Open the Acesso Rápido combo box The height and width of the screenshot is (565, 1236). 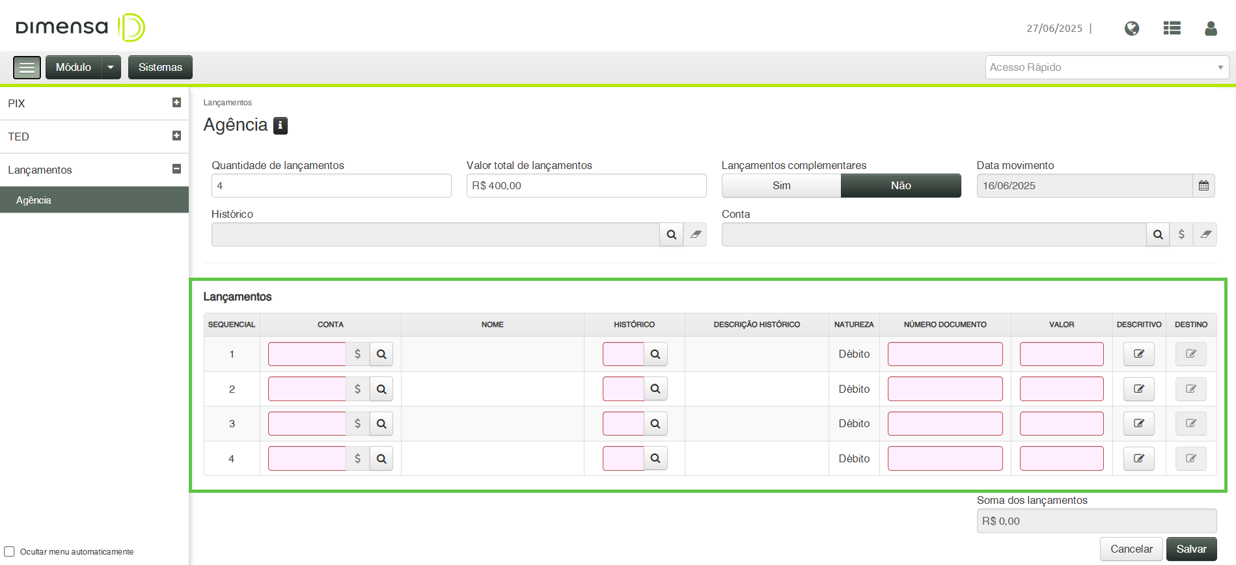pos(1106,68)
